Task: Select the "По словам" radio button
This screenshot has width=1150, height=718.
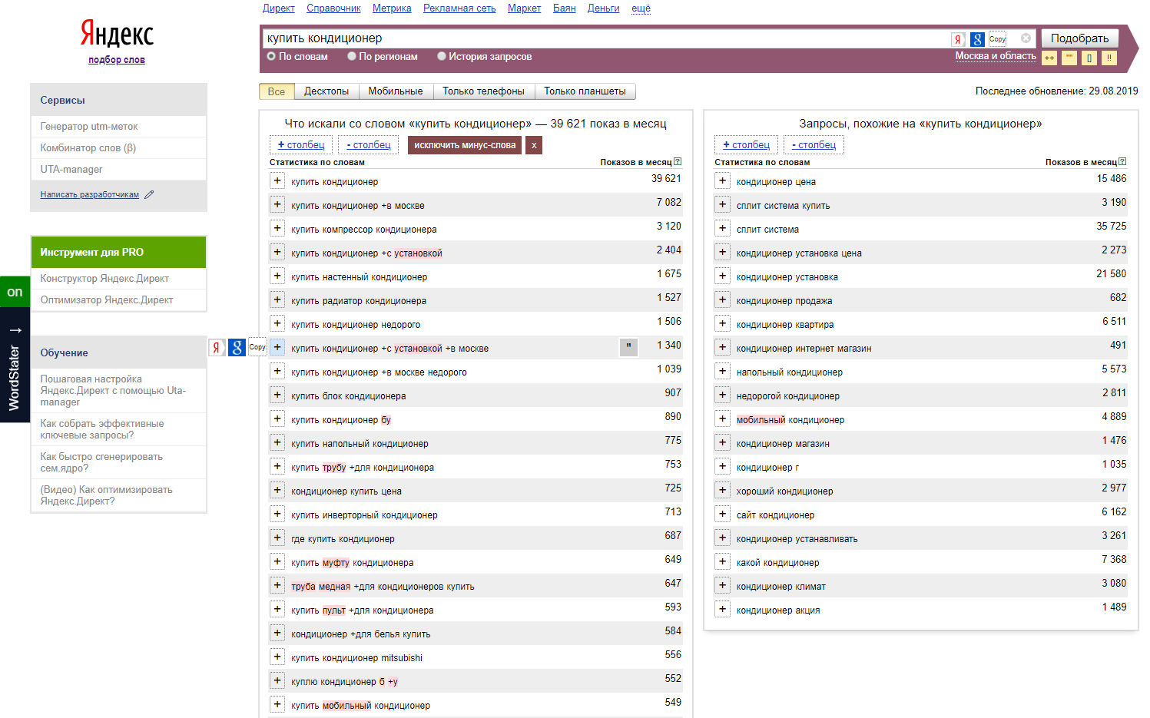Action: [271, 56]
